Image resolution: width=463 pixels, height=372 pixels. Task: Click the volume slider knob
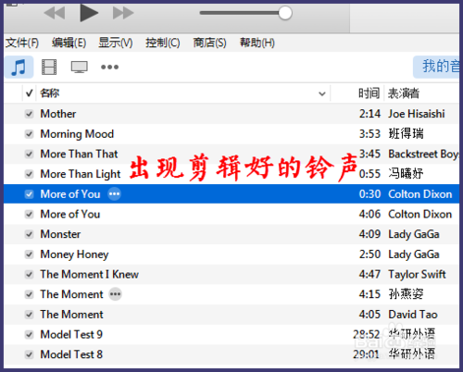pos(285,13)
